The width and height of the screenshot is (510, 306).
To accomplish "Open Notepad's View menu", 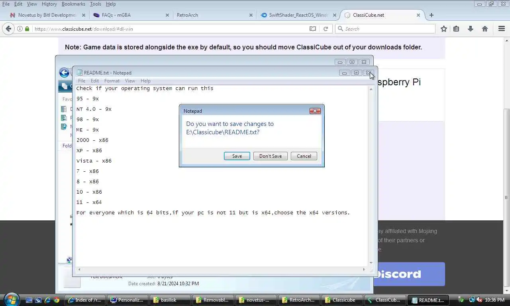I will (130, 80).
